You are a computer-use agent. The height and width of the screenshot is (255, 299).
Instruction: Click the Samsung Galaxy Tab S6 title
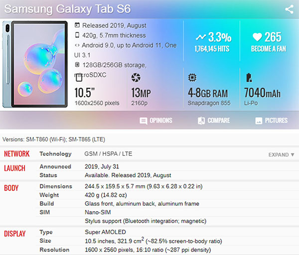(x=67, y=9)
